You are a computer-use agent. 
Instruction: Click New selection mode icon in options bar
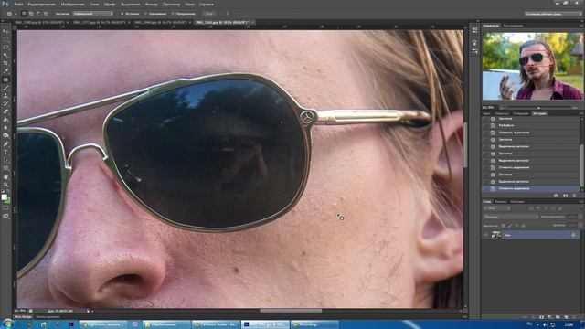24,14
